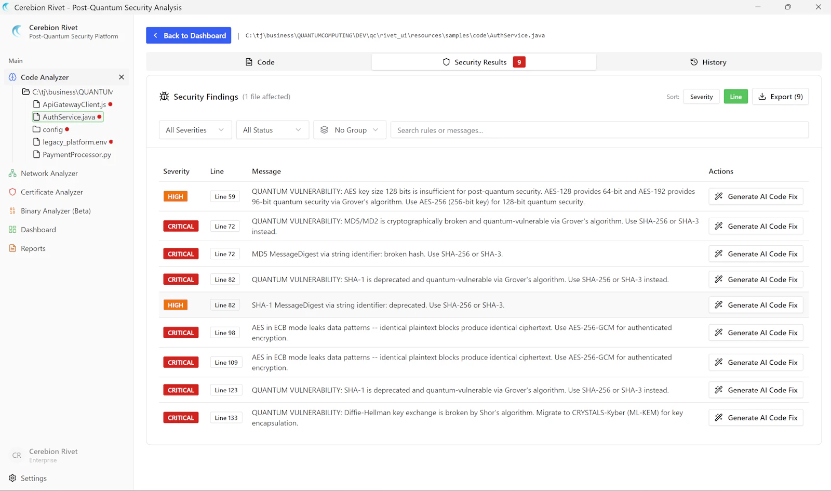Click the Line 59 chip
This screenshot has height=491, width=831.
point(225,196)
